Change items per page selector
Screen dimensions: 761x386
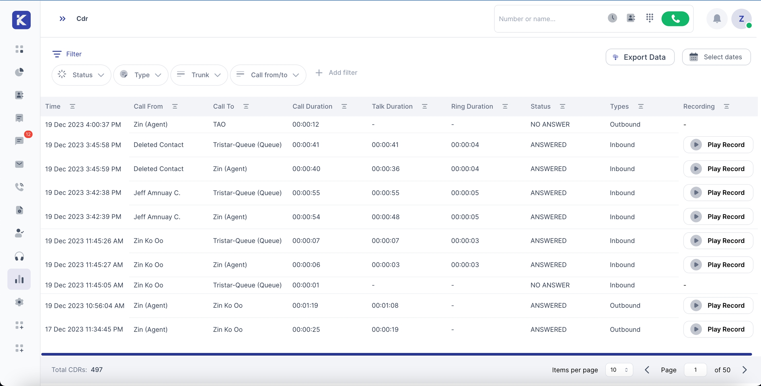click(x=619, y=370)
